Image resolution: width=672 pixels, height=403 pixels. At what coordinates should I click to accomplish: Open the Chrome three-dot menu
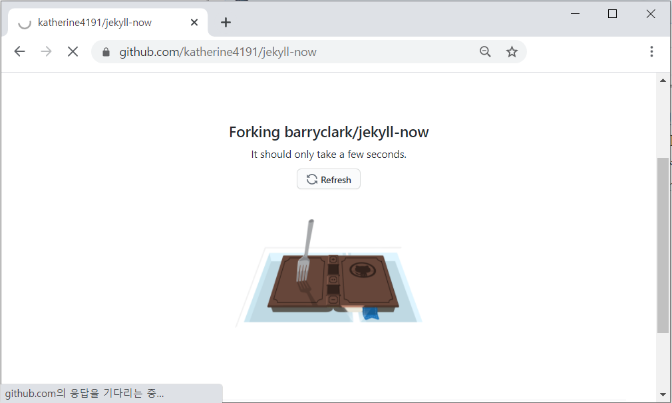(651, 52)
